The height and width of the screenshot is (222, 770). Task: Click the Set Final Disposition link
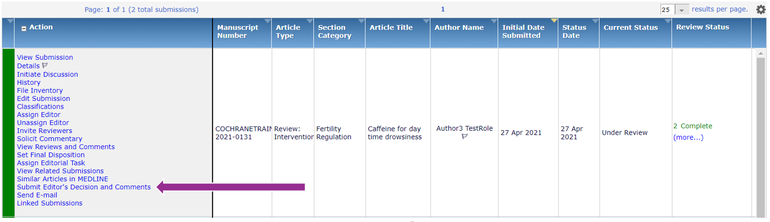click(50, 155)
